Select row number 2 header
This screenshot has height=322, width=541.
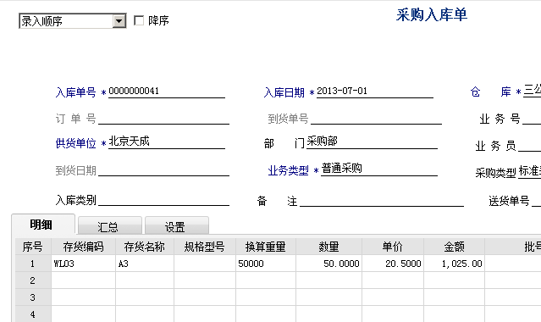[33, 280]
